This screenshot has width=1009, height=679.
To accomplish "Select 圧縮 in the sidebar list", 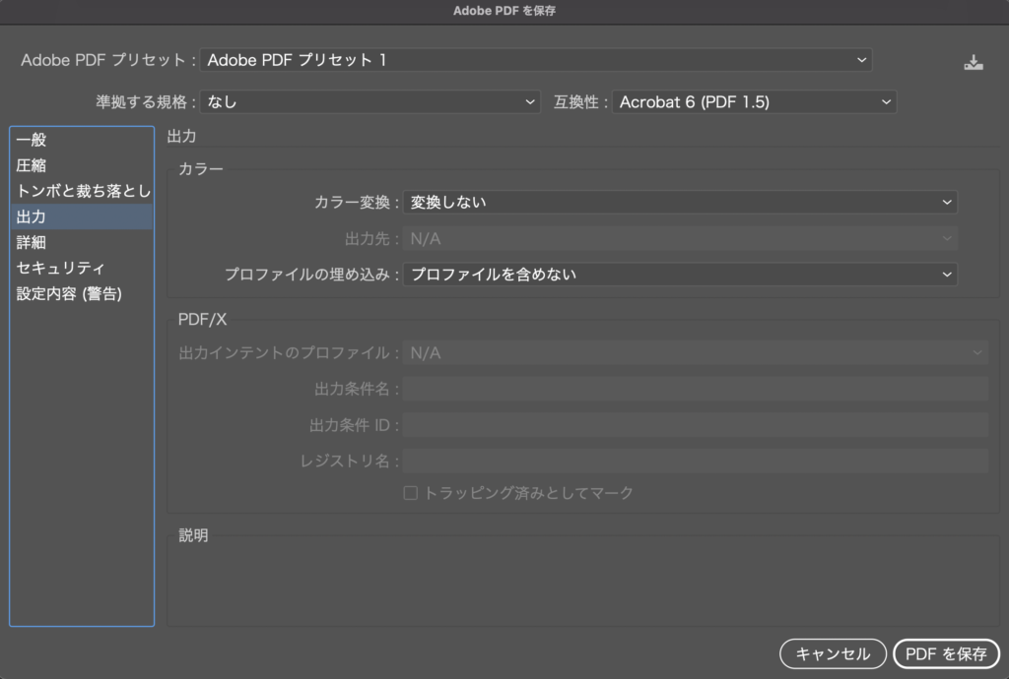I will (32, 165).
